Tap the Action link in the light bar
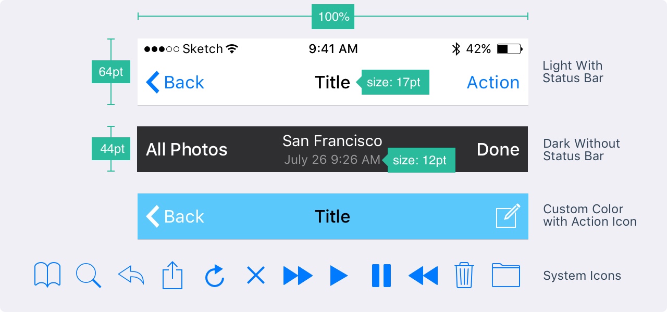The image size is (667, 312). 492,82
